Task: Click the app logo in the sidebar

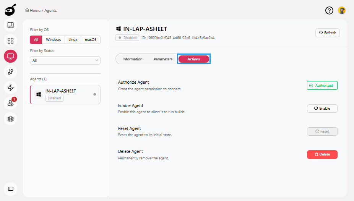Action: [10, 10]
